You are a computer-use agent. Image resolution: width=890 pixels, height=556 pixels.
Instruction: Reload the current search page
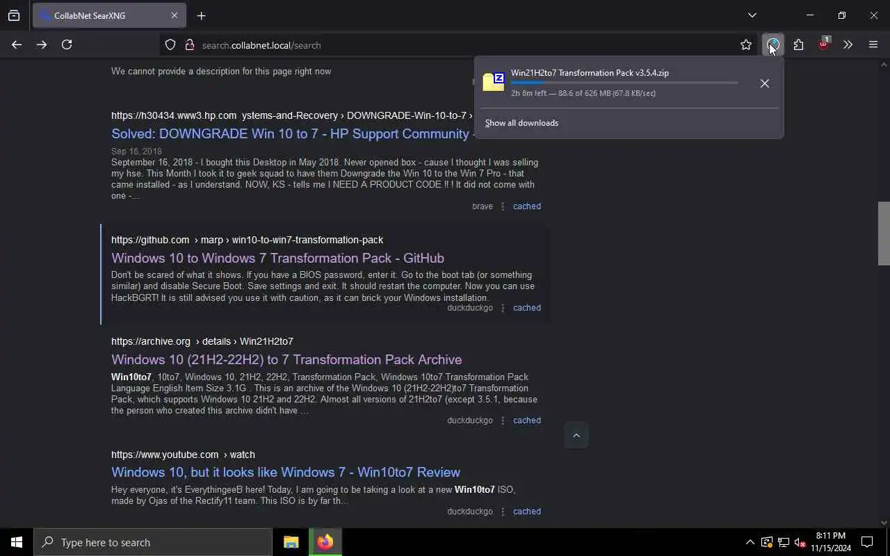(x=67, y=44)
